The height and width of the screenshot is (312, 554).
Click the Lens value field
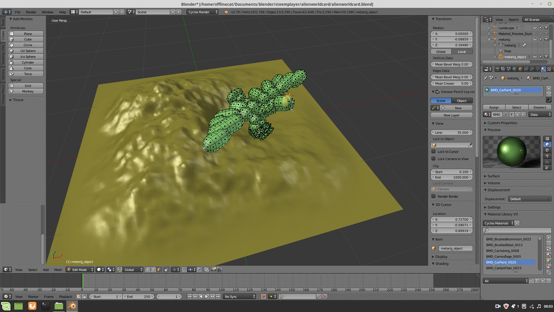point(452,132)
